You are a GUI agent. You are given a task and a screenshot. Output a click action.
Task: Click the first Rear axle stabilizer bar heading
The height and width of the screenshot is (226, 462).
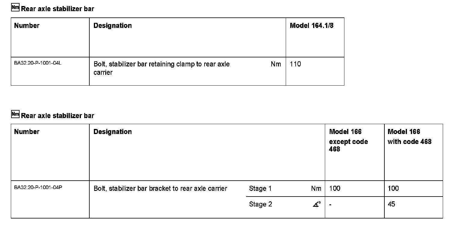point(57,9)
